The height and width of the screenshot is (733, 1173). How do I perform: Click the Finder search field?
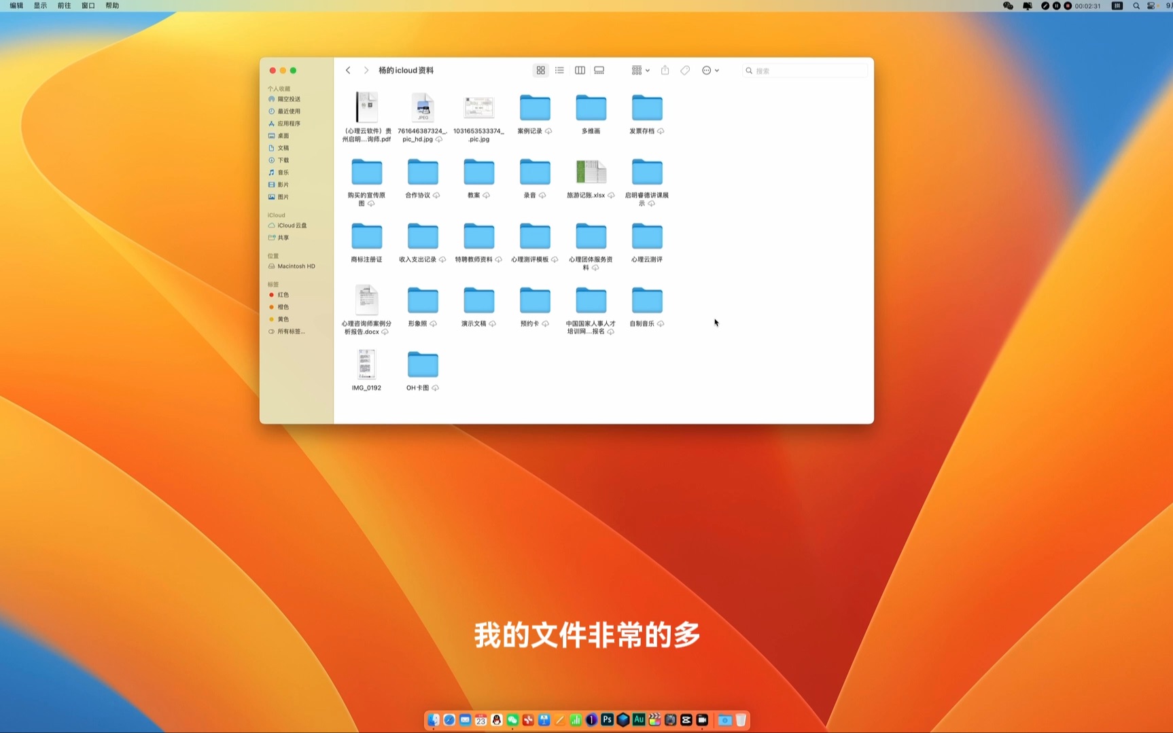click(x=805, y=71)
